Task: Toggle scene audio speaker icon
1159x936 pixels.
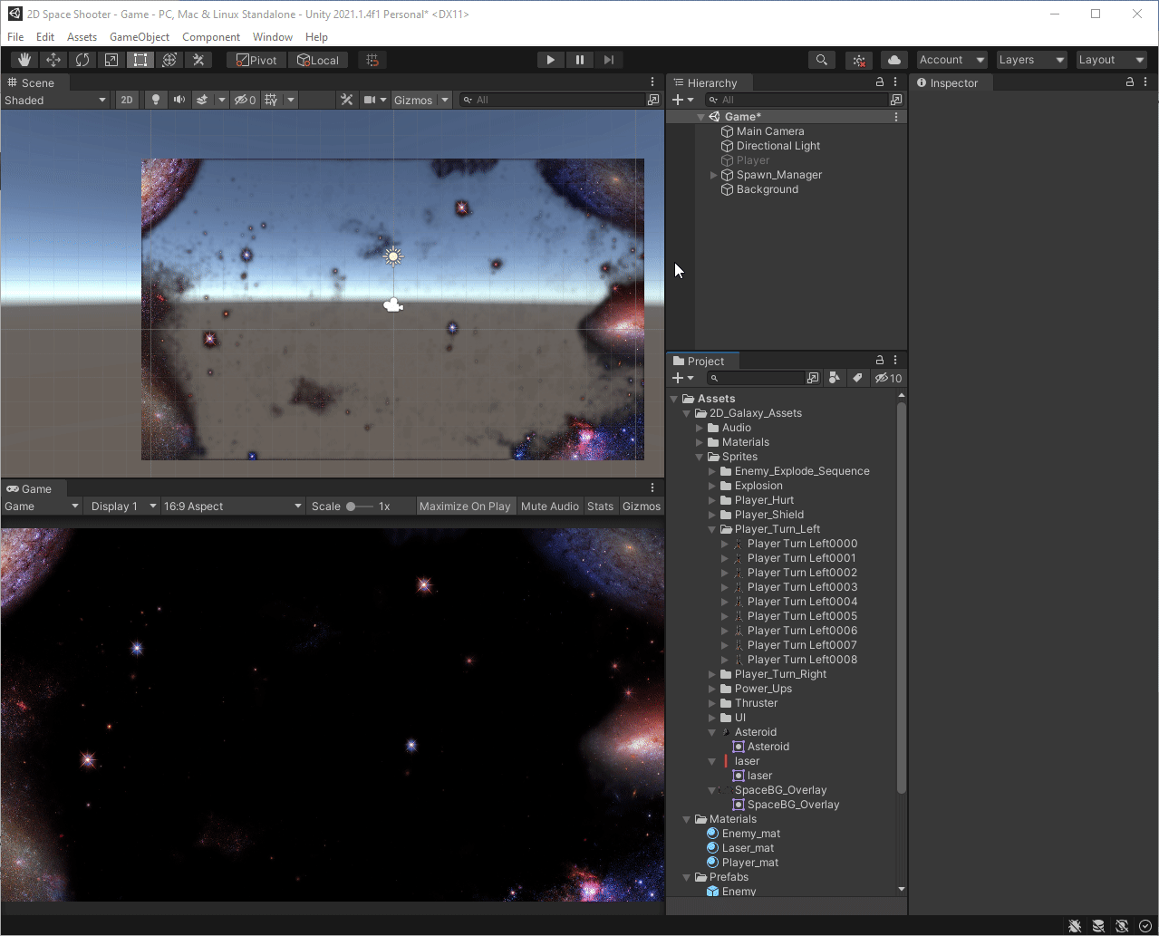Action: tap(179, 100)
